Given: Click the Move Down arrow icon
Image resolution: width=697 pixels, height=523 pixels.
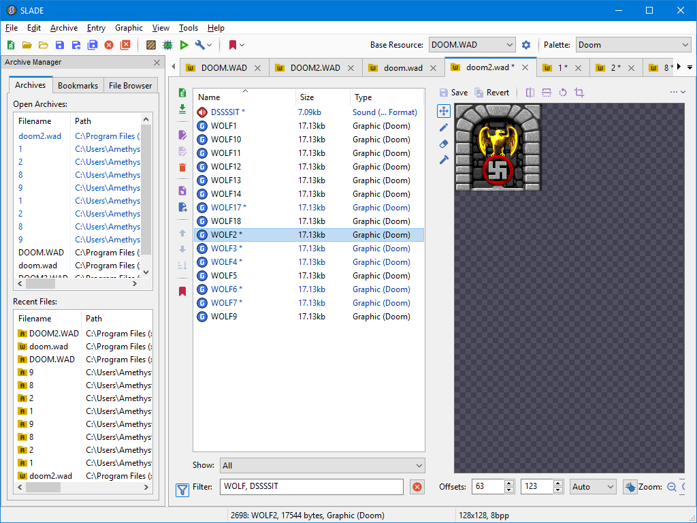Looking at the screenshot, I should 182,249.
